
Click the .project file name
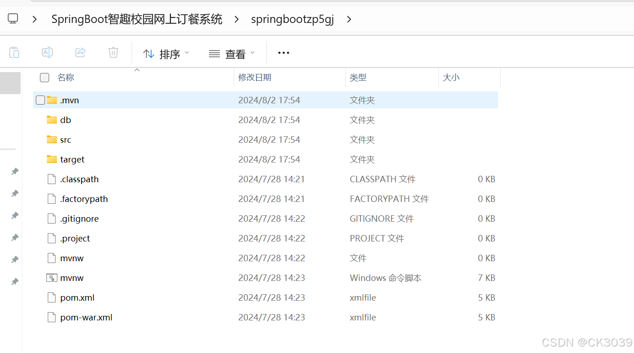(x=75, y=238)
